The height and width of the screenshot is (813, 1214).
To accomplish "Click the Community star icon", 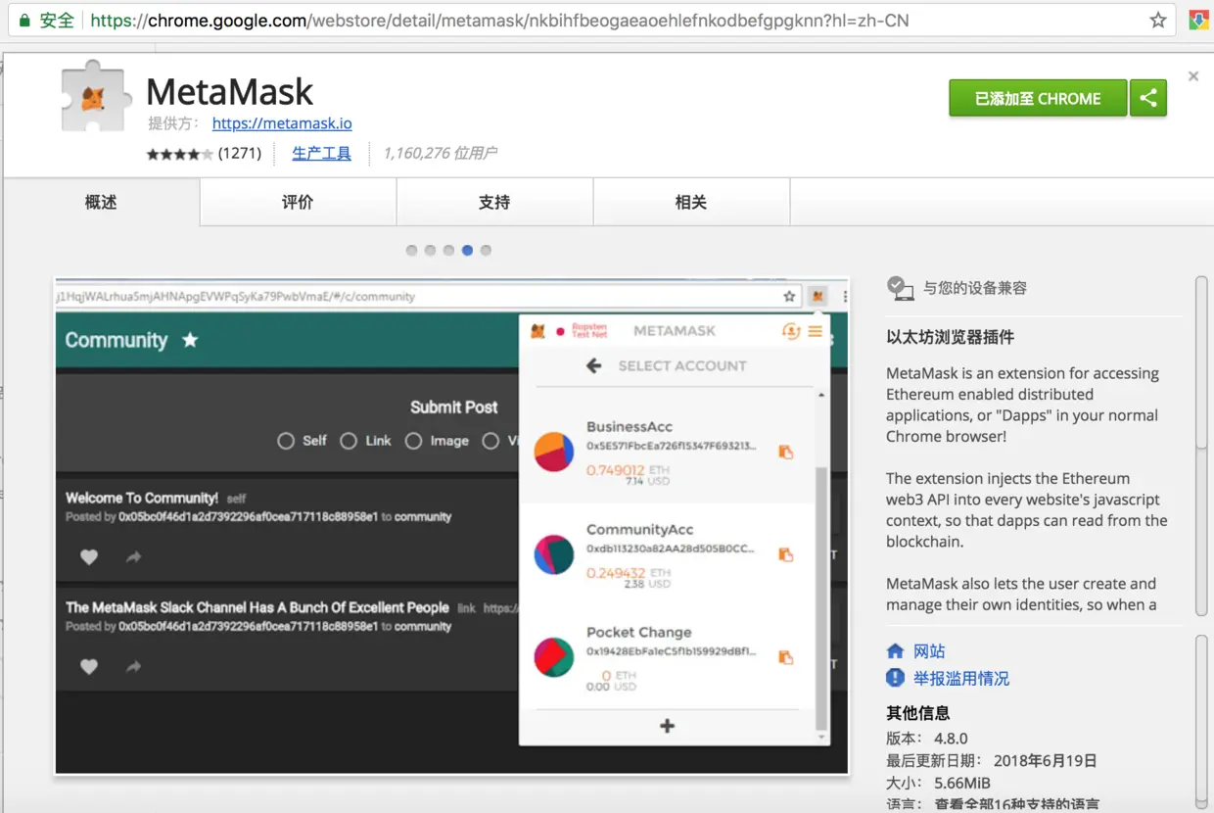I will click(x=190, y=340).
